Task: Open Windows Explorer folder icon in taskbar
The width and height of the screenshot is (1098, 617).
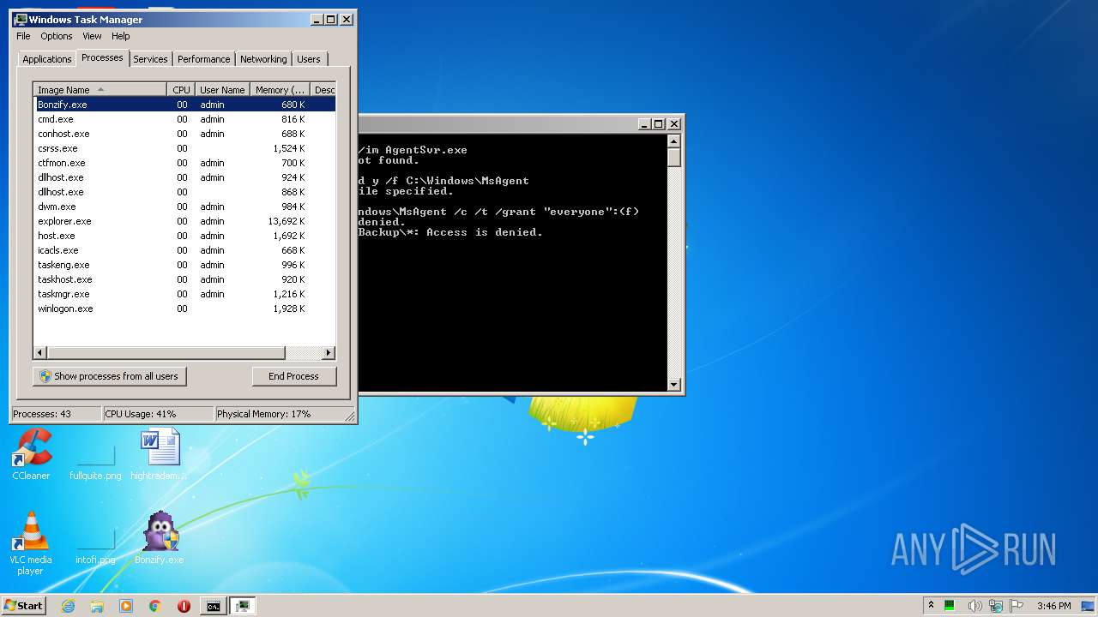Action: 97,606
